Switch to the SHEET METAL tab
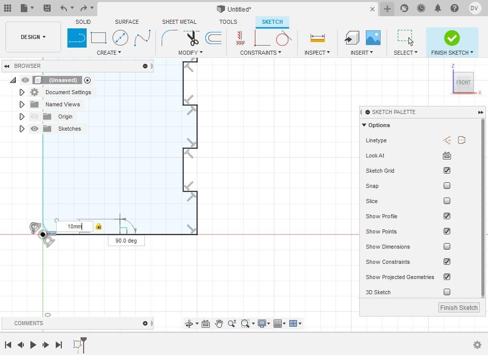 (179, 22)
